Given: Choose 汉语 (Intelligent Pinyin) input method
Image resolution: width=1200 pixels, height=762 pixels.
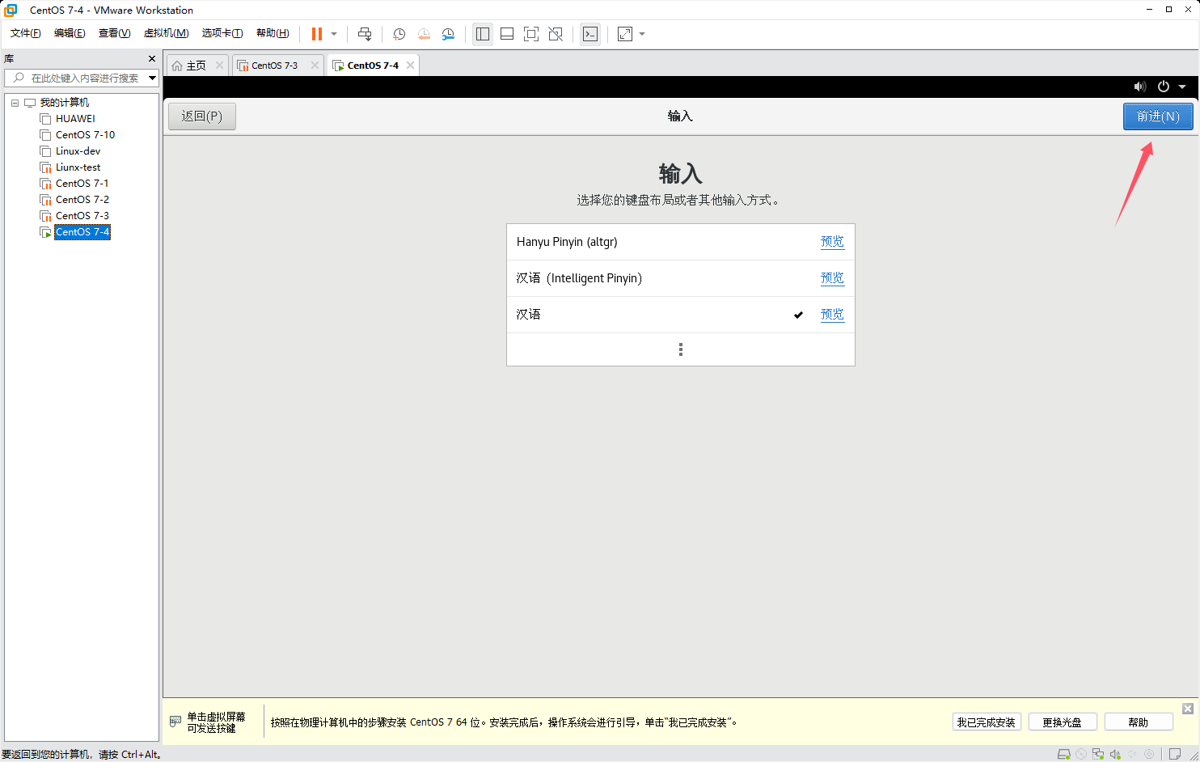Looking at the screenshot, I should (x=681, y=278).
